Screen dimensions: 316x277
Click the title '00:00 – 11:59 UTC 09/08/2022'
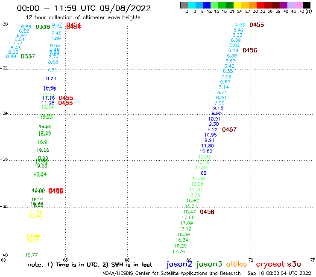84,9
